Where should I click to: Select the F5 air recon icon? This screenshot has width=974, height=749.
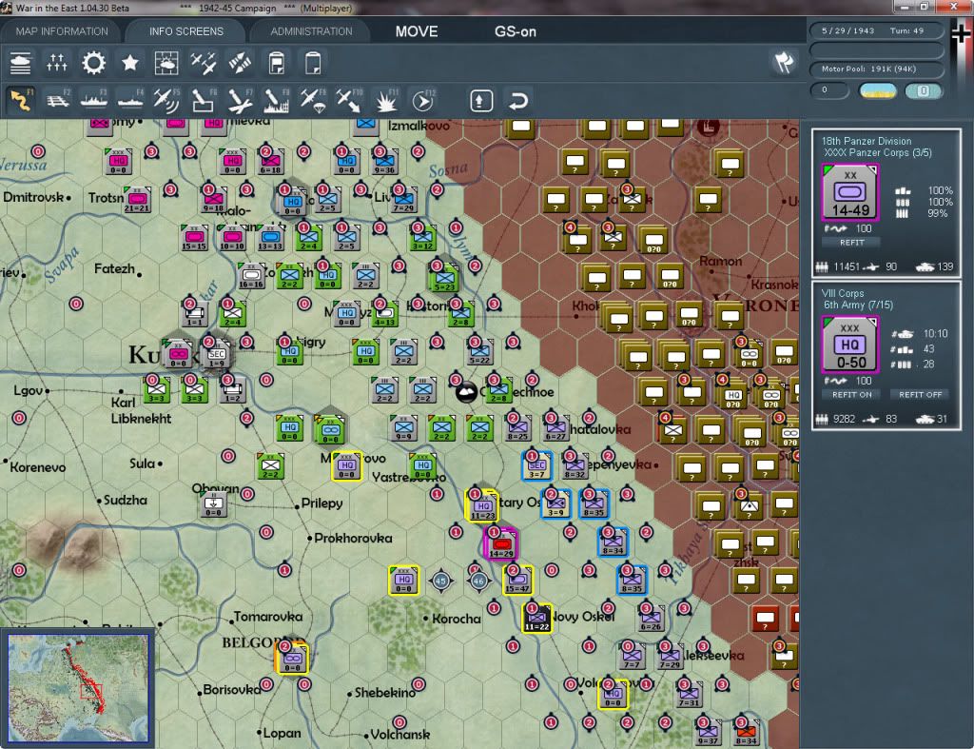(166, 100)
